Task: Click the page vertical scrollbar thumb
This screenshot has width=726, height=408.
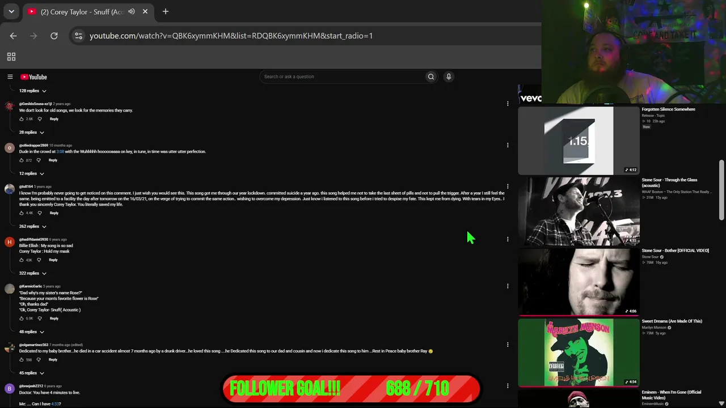Action: point(721,190)
